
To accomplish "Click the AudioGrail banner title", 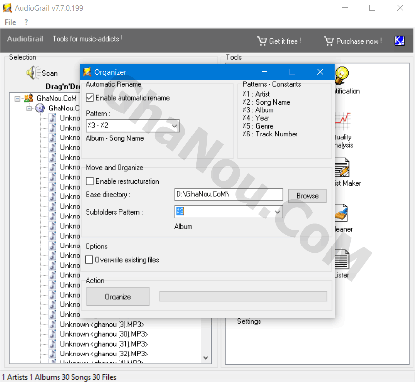I will (25, 39).
